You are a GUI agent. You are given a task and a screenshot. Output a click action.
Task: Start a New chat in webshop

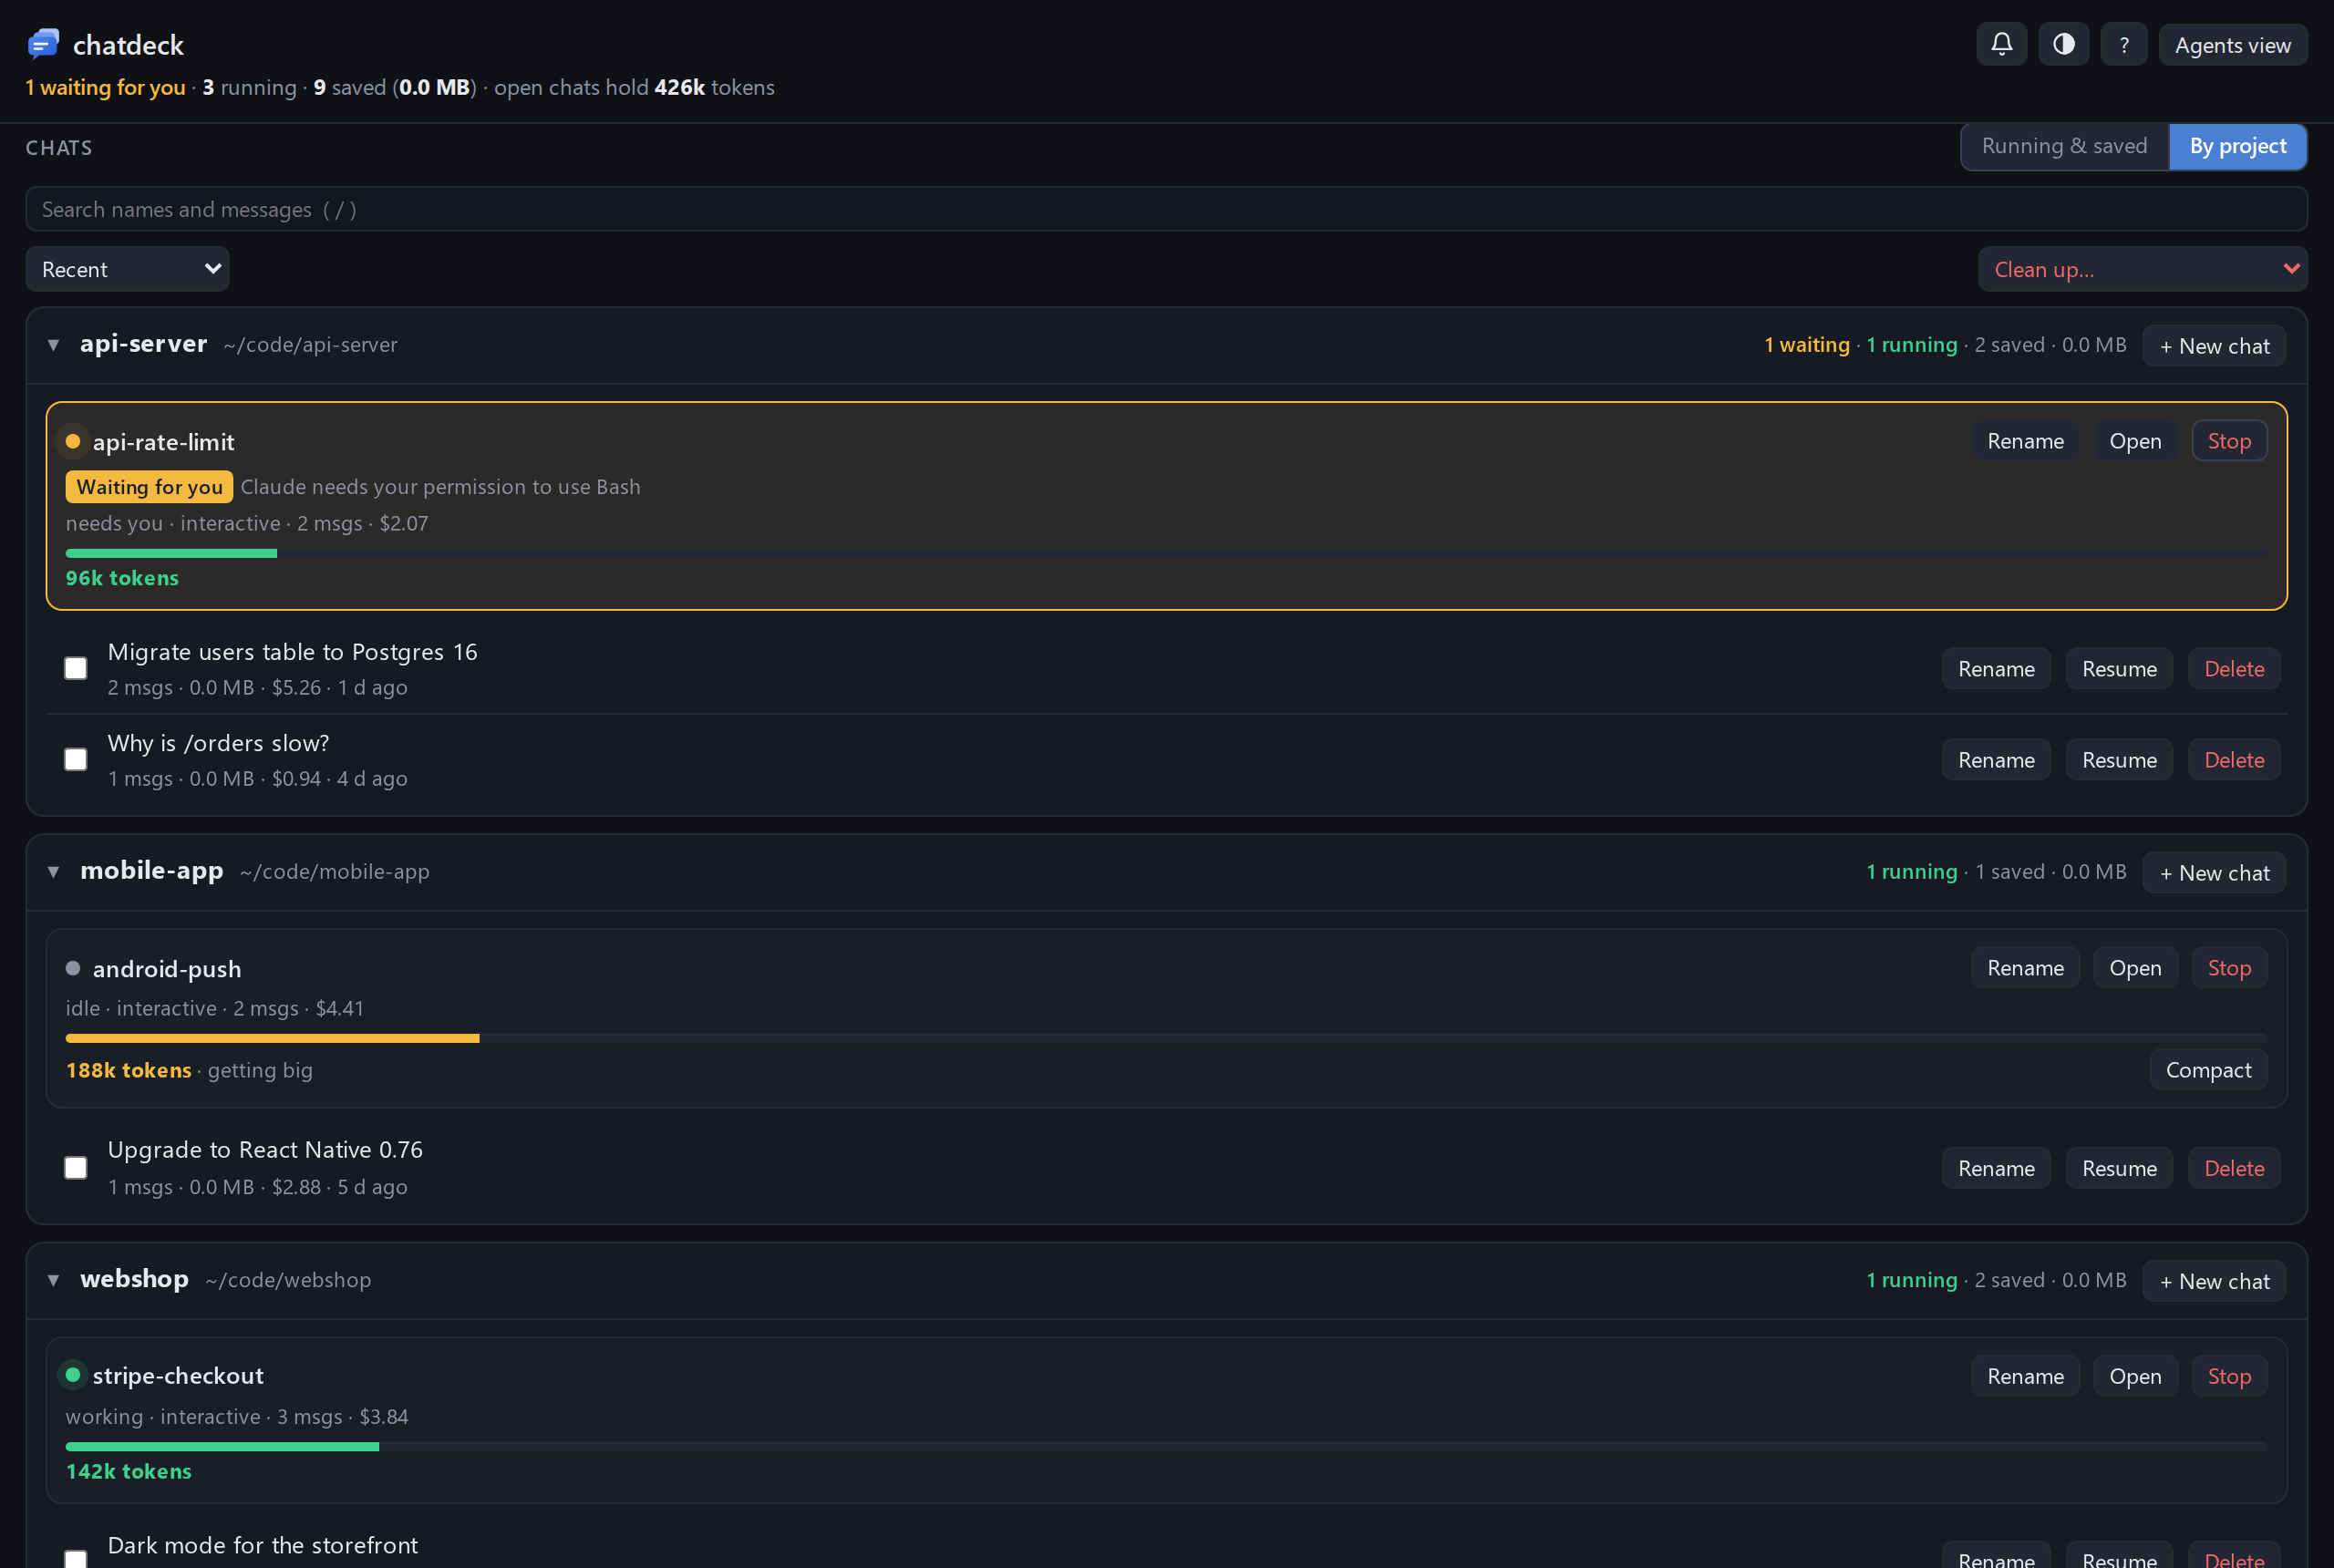[2214, 1281]
